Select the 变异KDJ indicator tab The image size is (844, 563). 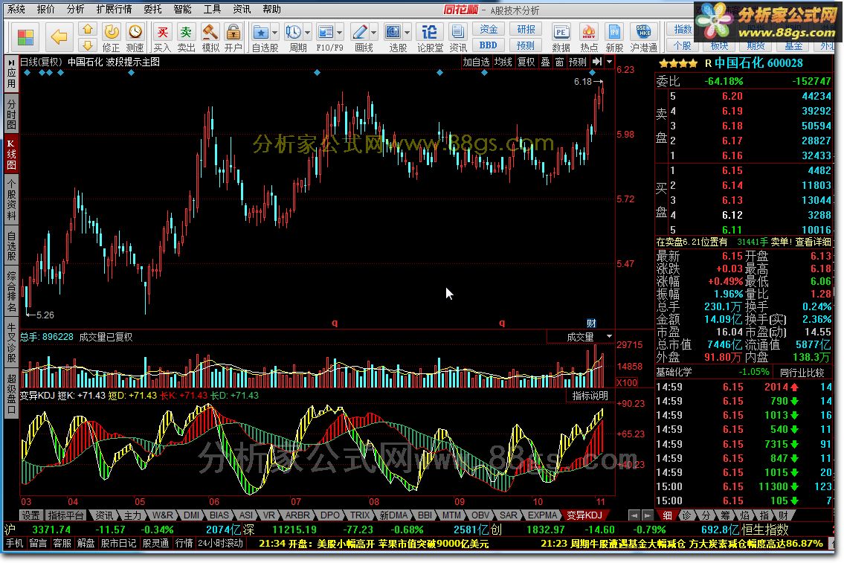click(x=584, y=515)
